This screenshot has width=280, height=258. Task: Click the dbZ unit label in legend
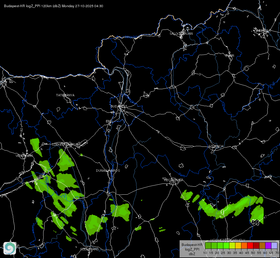(192, 254)
